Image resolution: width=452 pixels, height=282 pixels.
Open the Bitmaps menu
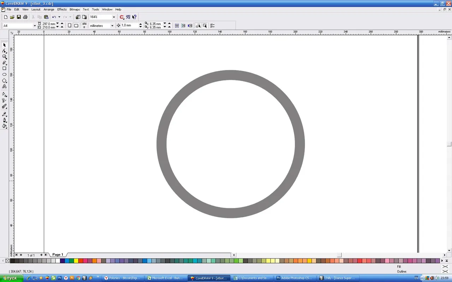[75, 10]
